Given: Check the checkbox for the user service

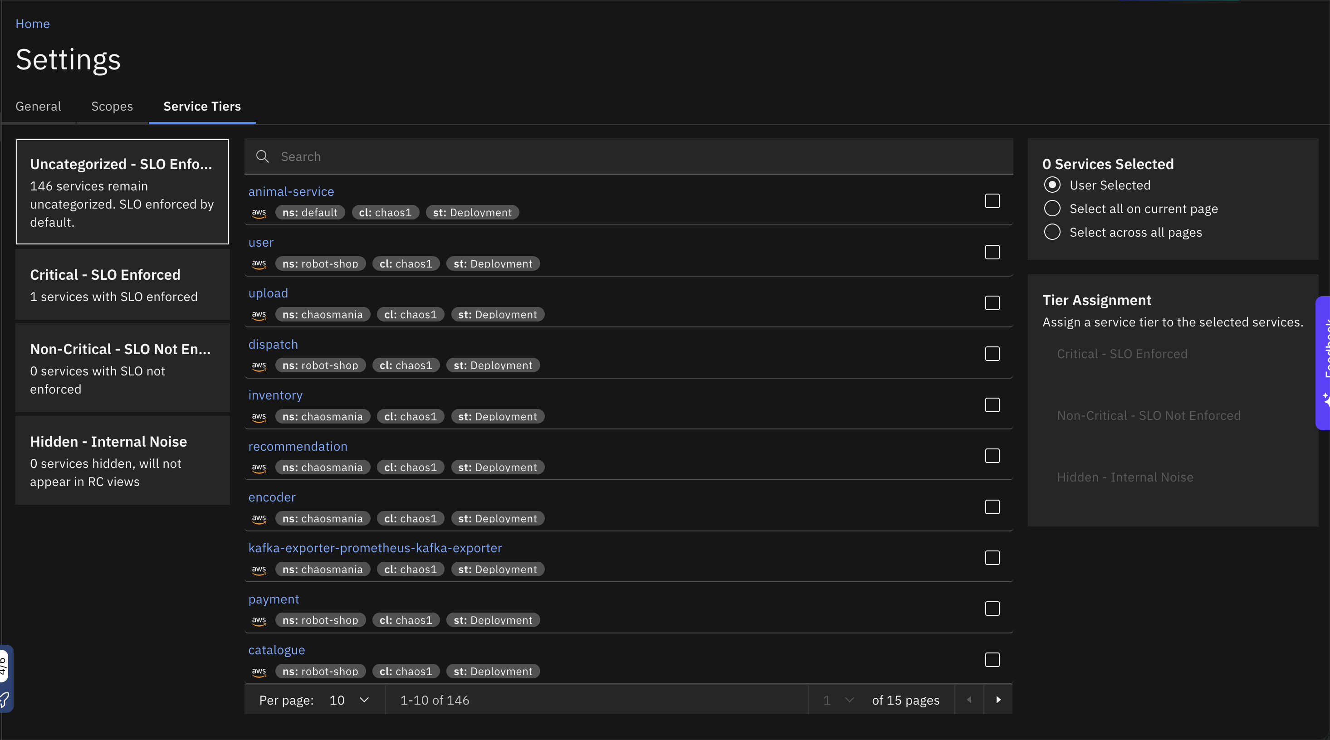Looking at the screenshot, I should coord(993,253).
